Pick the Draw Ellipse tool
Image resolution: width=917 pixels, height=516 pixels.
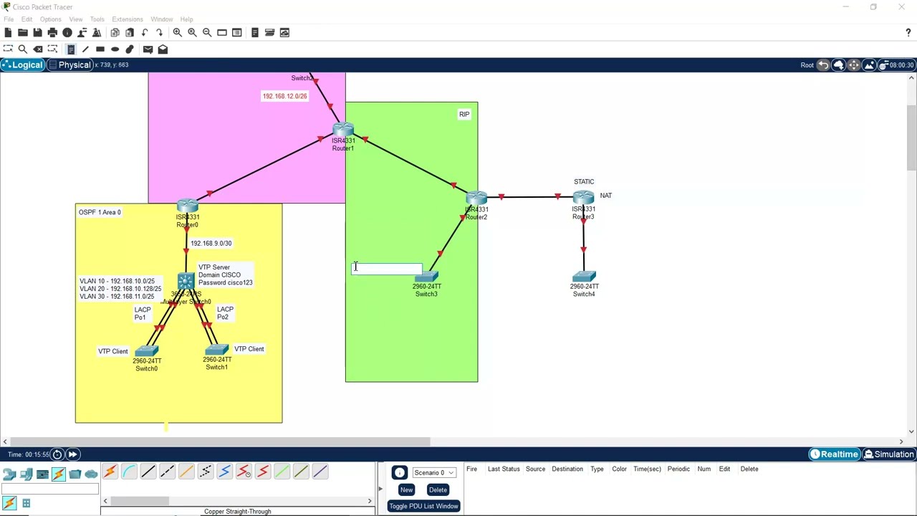pos(115,49)
